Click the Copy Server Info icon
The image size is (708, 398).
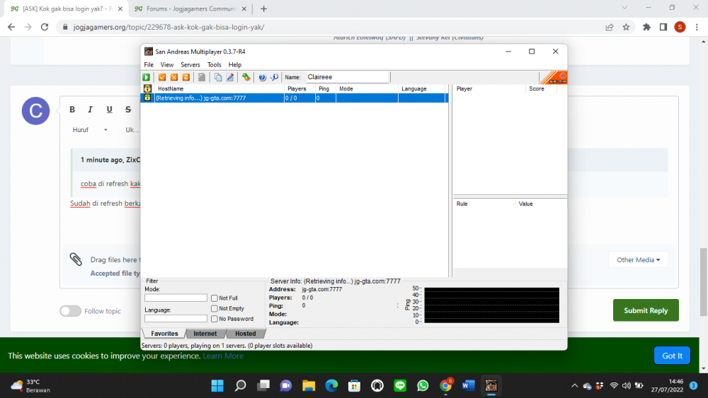click(x=218, y=78)
